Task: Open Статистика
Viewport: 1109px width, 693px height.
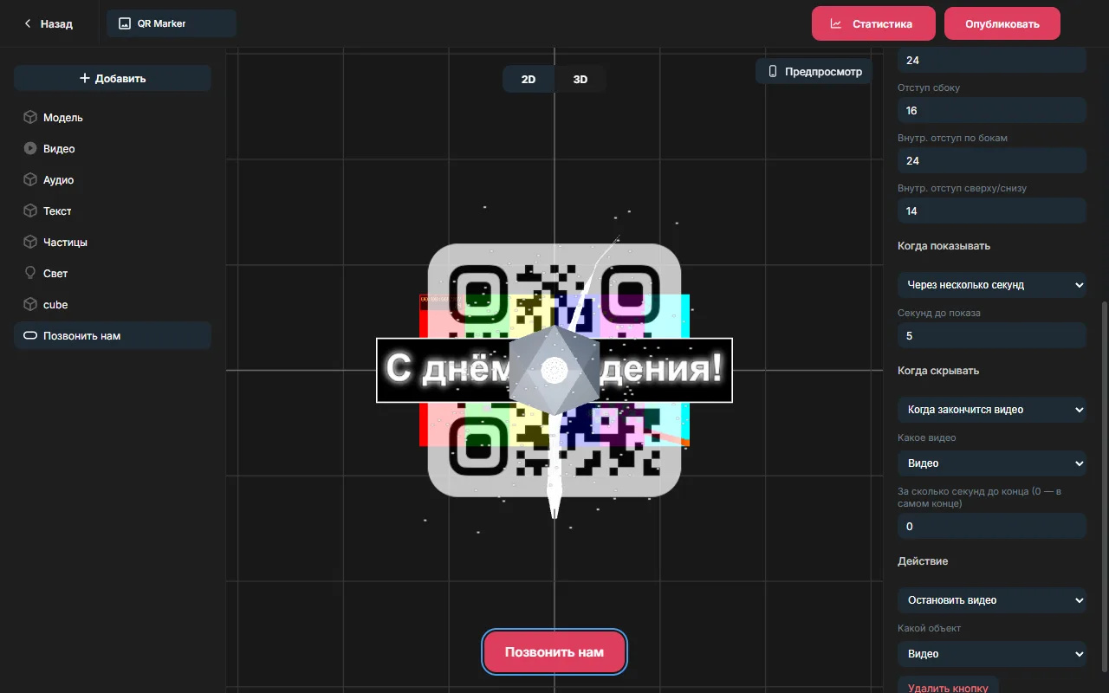Action: point(873,23)
